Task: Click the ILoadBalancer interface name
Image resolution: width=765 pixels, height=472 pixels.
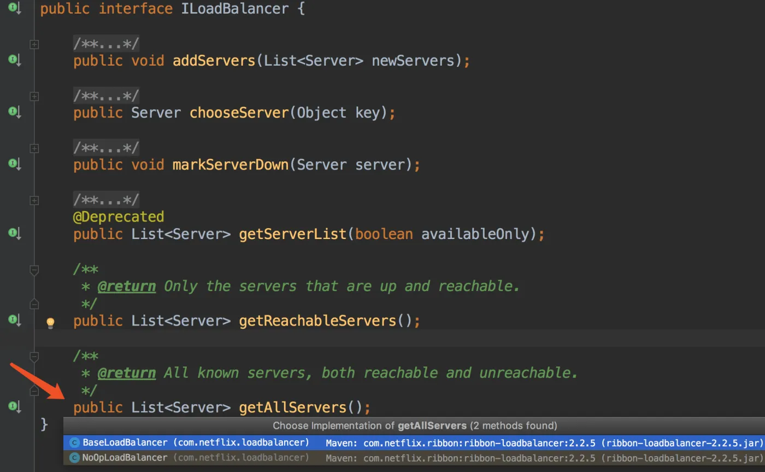Action: coord(234,9)
